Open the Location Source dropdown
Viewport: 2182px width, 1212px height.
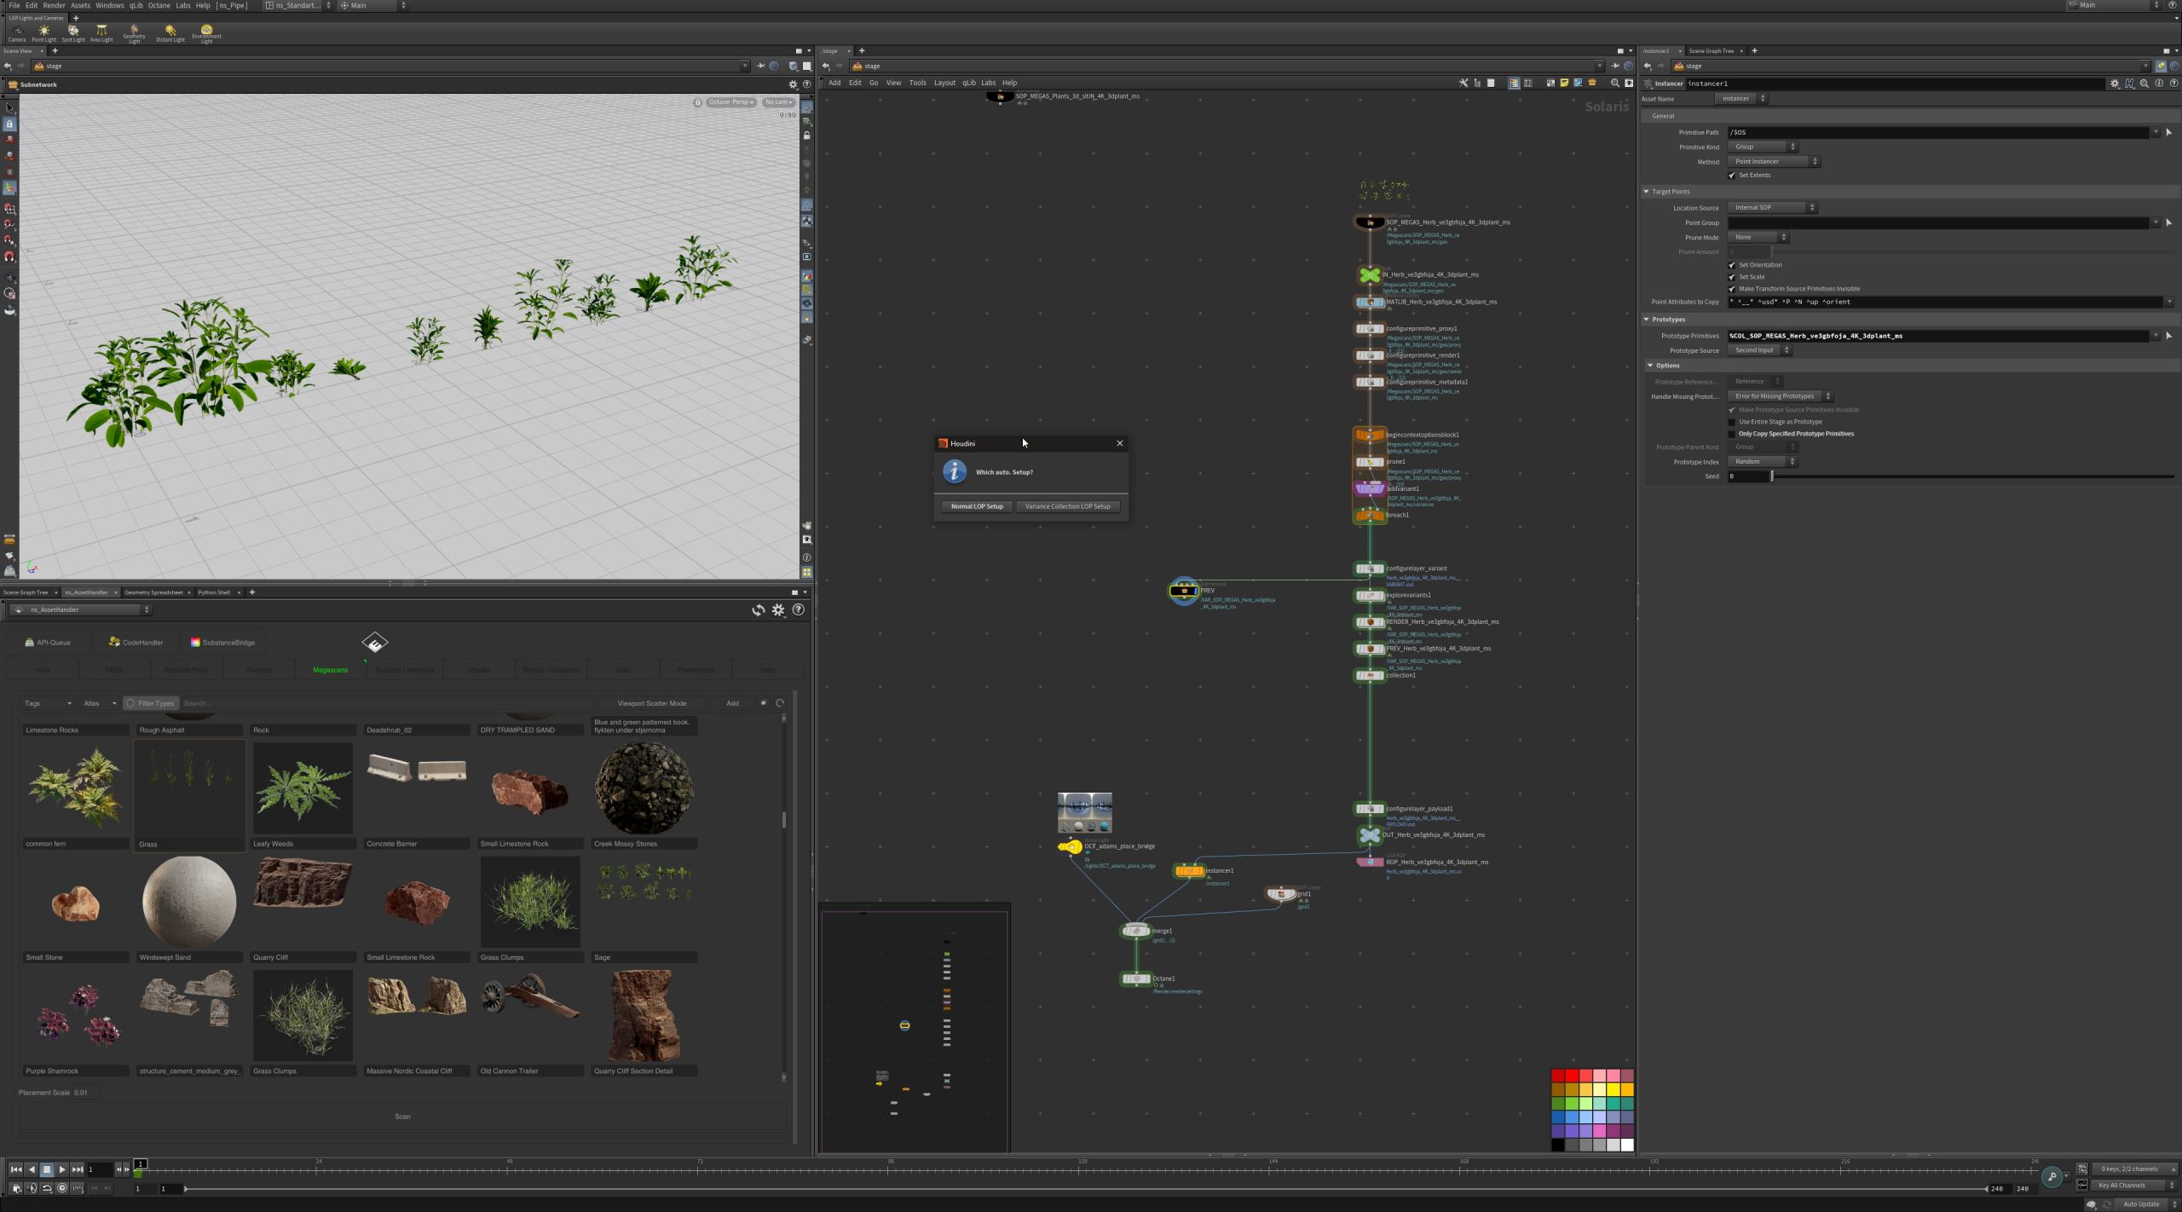[1773, 208]
